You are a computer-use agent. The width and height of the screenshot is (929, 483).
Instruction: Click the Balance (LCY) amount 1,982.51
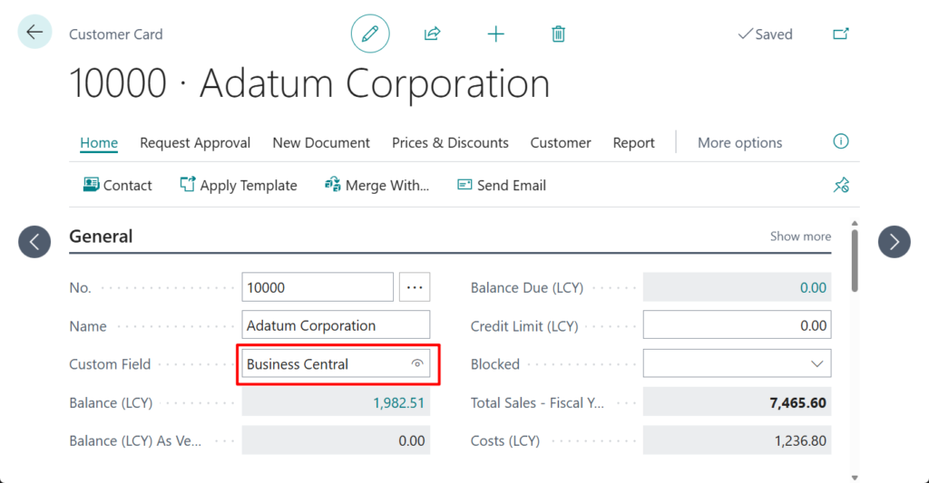tap(398, 402)
